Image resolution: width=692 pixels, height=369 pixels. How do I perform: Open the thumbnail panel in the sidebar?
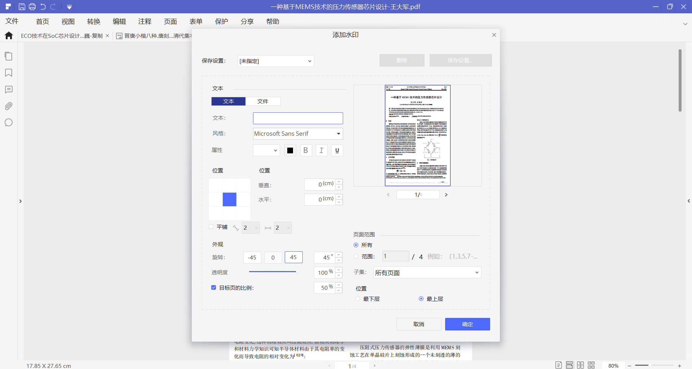pyautogui.click(x=9, y=56)
